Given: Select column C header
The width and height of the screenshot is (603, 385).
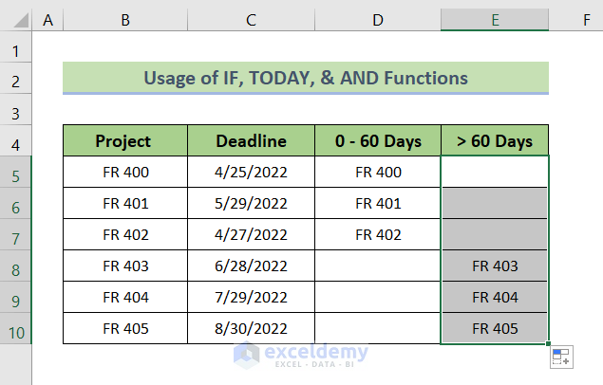Looking at the screenshot, I should [x=251, y=18].
